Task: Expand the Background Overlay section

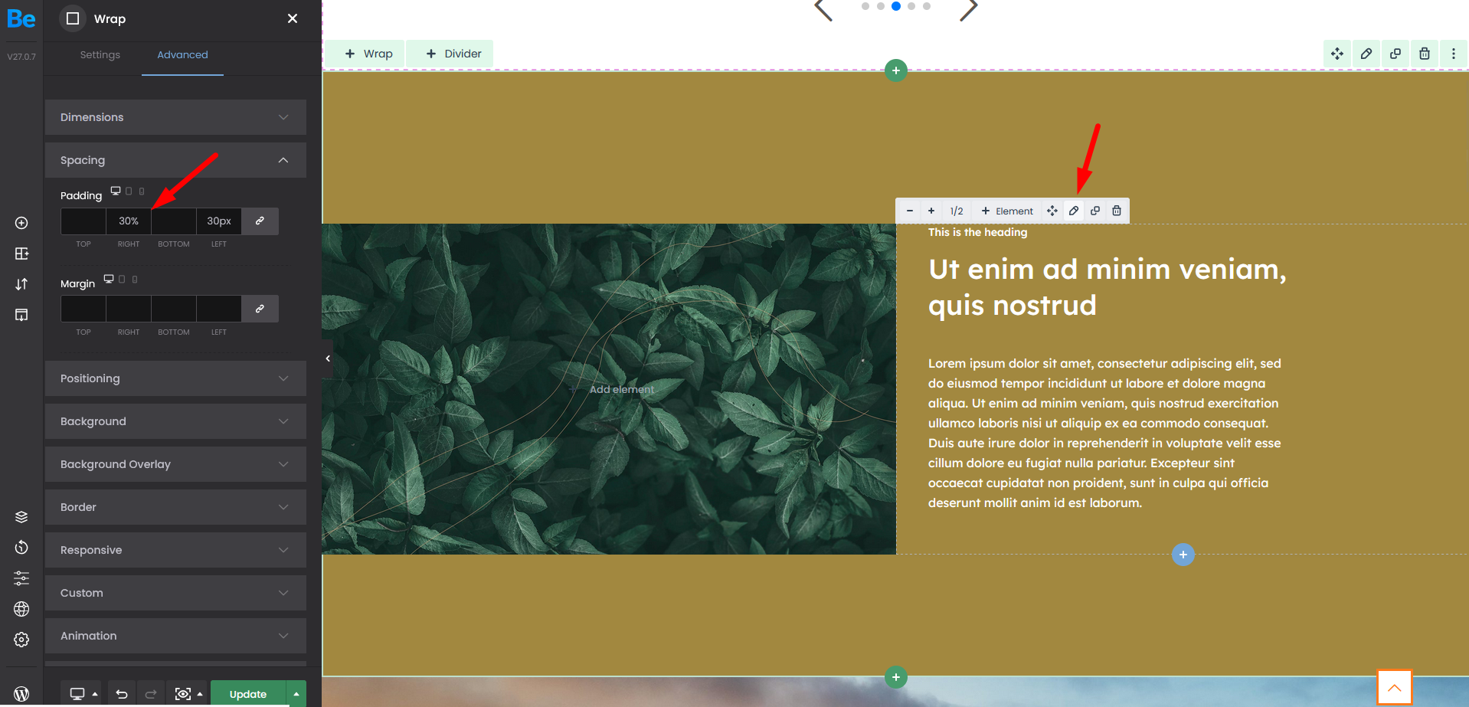Action: click(x=175, y=464)
